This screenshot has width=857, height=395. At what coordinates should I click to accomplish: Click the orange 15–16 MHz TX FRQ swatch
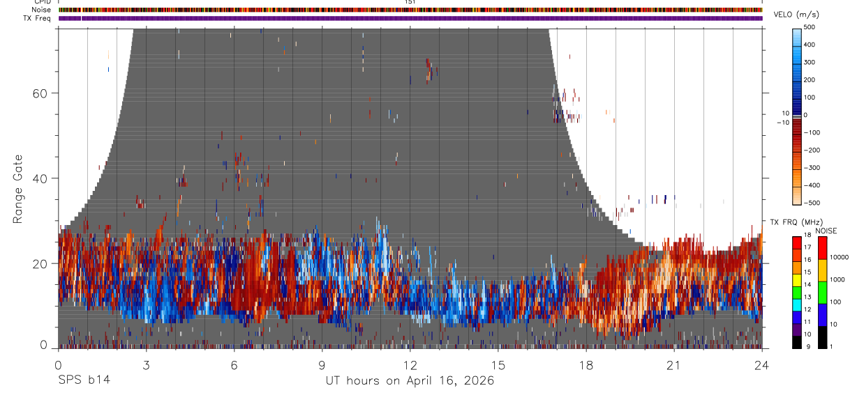pos(796,268)
